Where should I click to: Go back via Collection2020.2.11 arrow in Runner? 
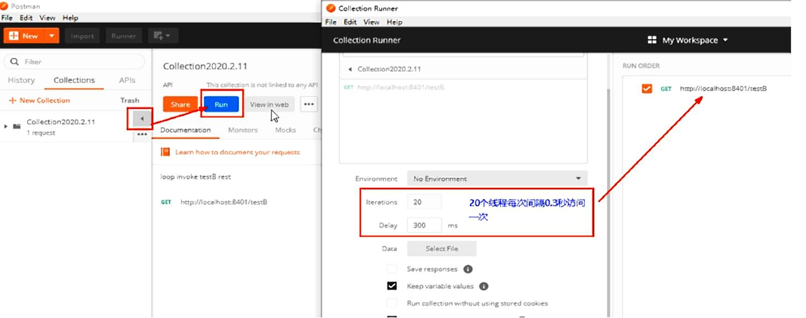[350, 69]
